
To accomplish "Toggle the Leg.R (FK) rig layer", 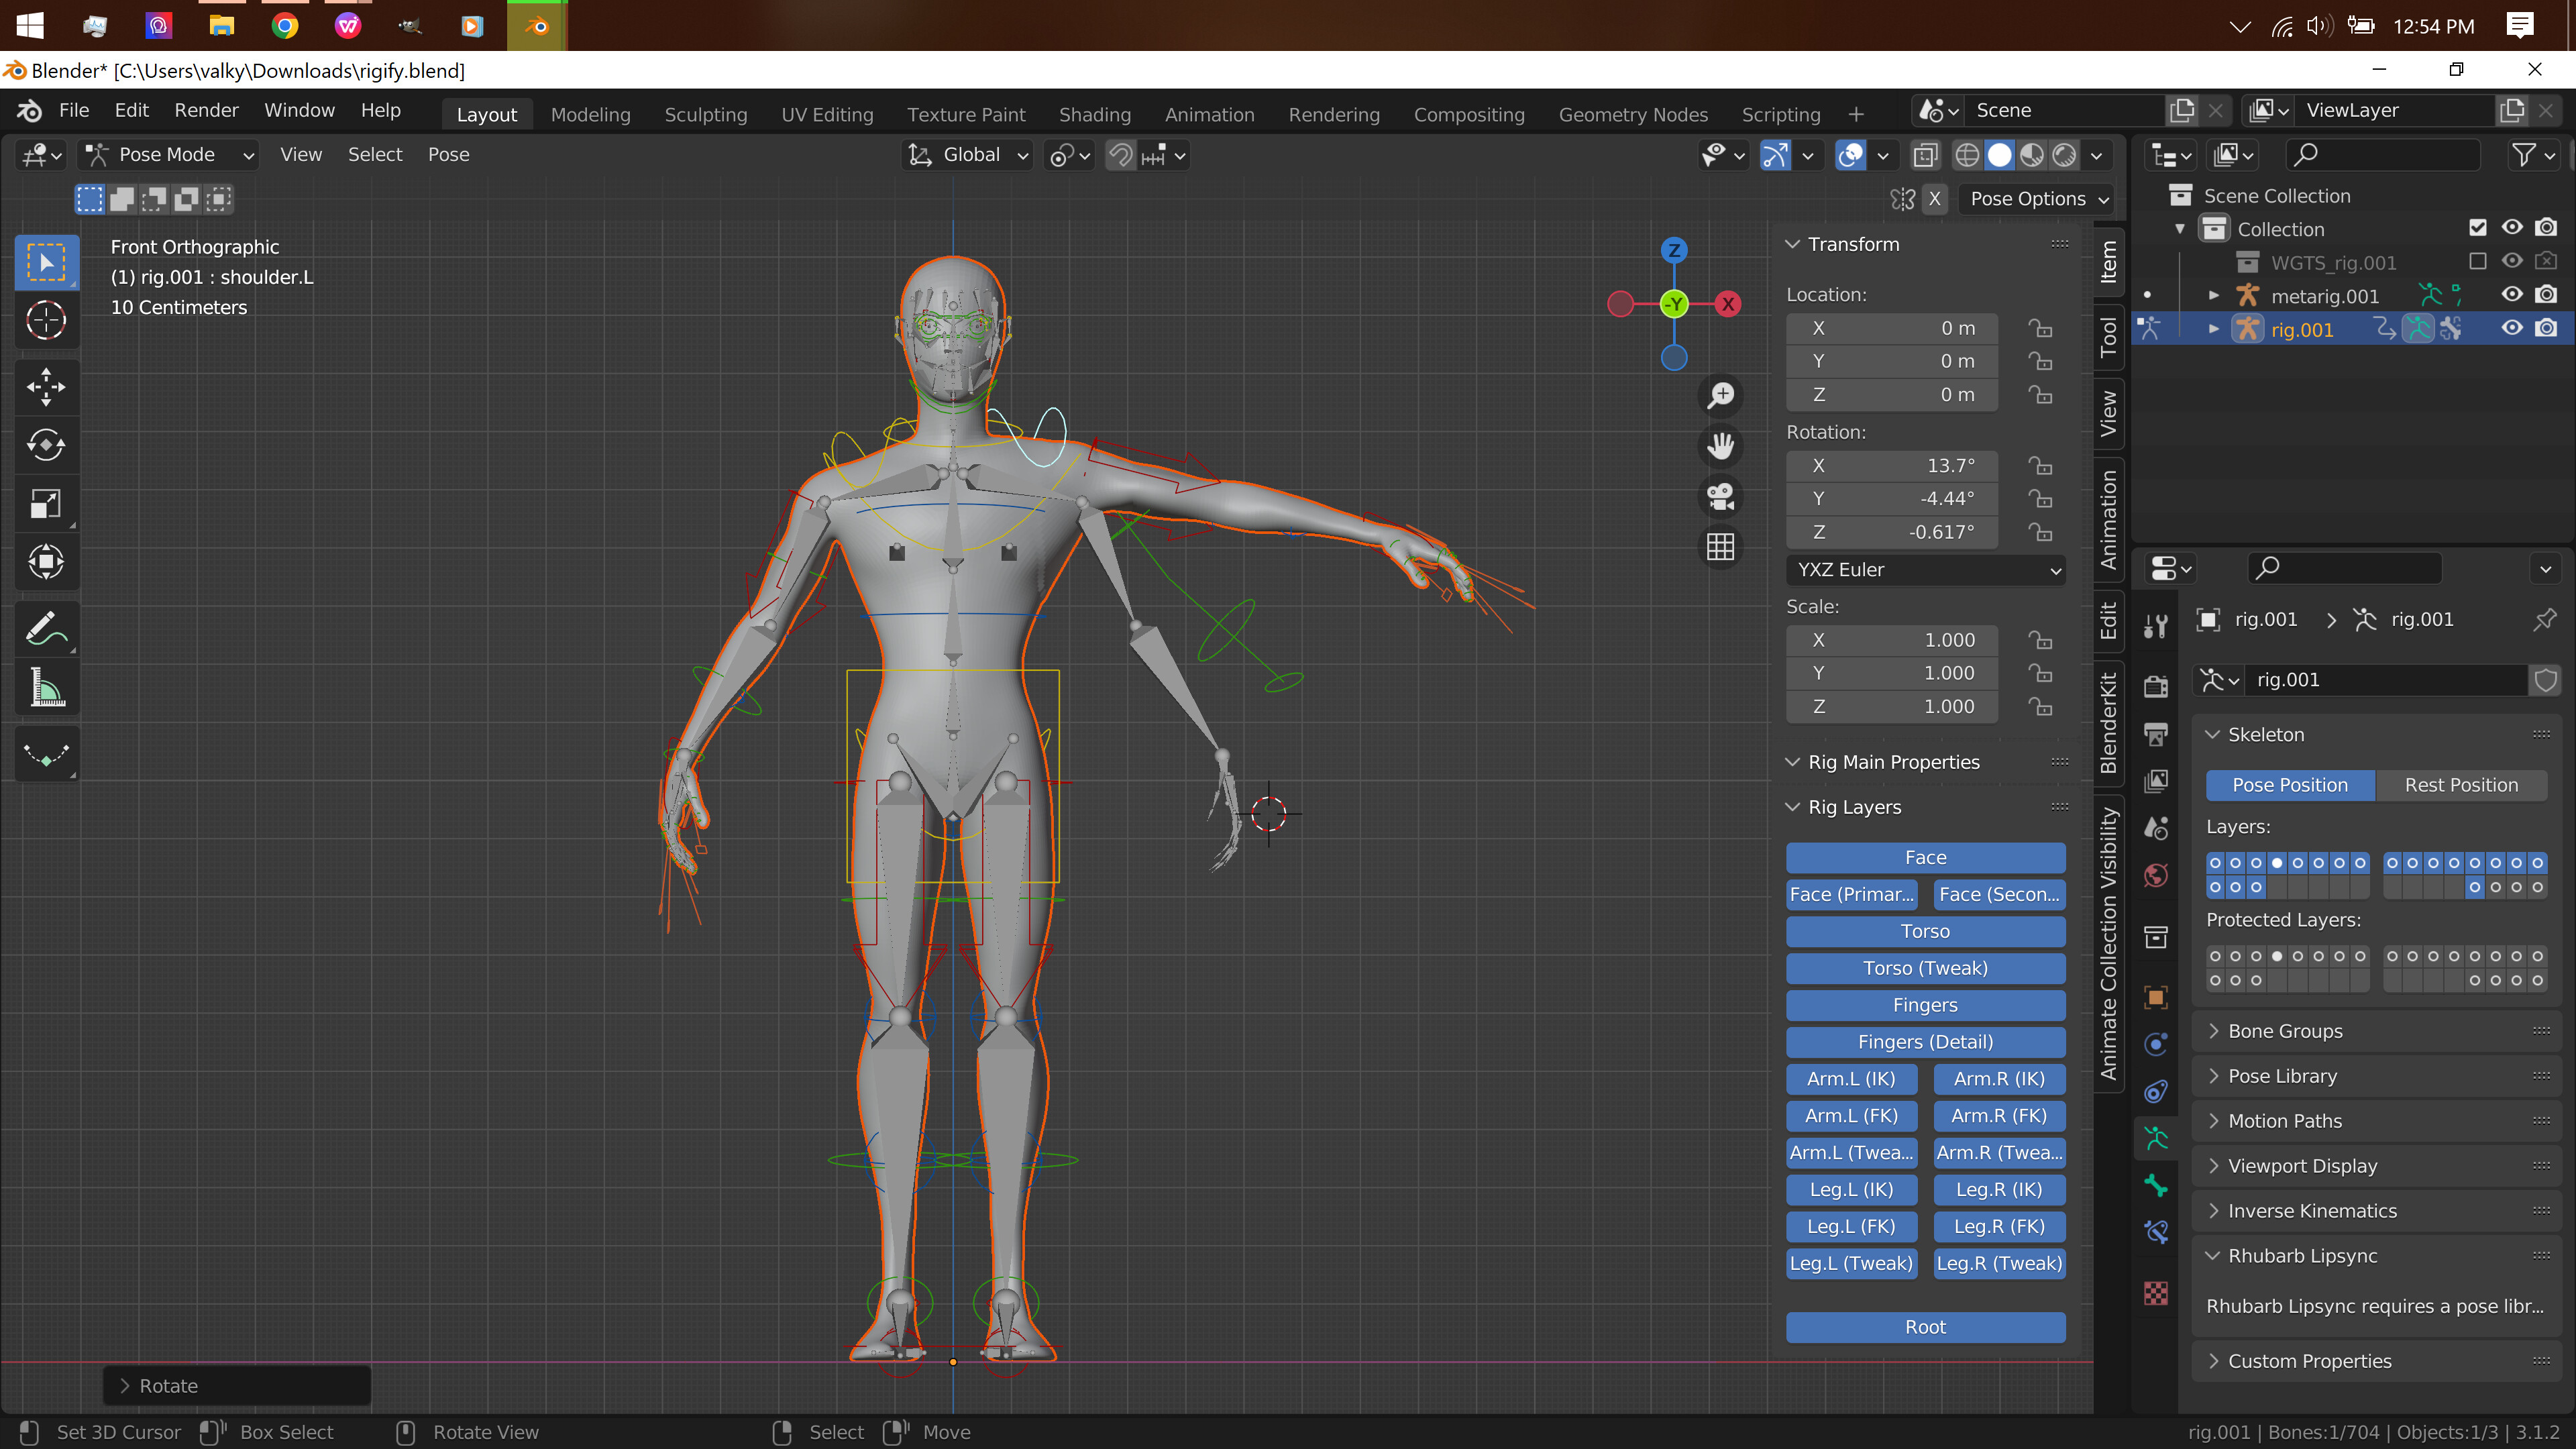I will [x=1999, y=1226].
